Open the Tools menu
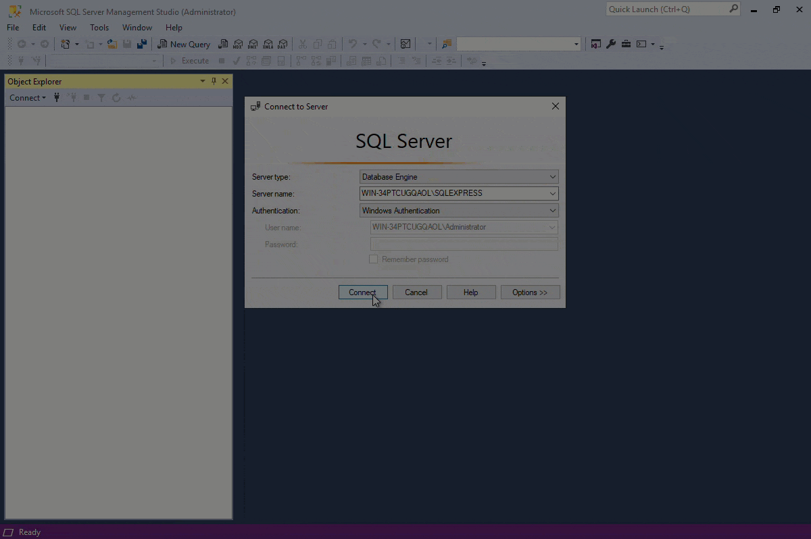 [99, 28]
